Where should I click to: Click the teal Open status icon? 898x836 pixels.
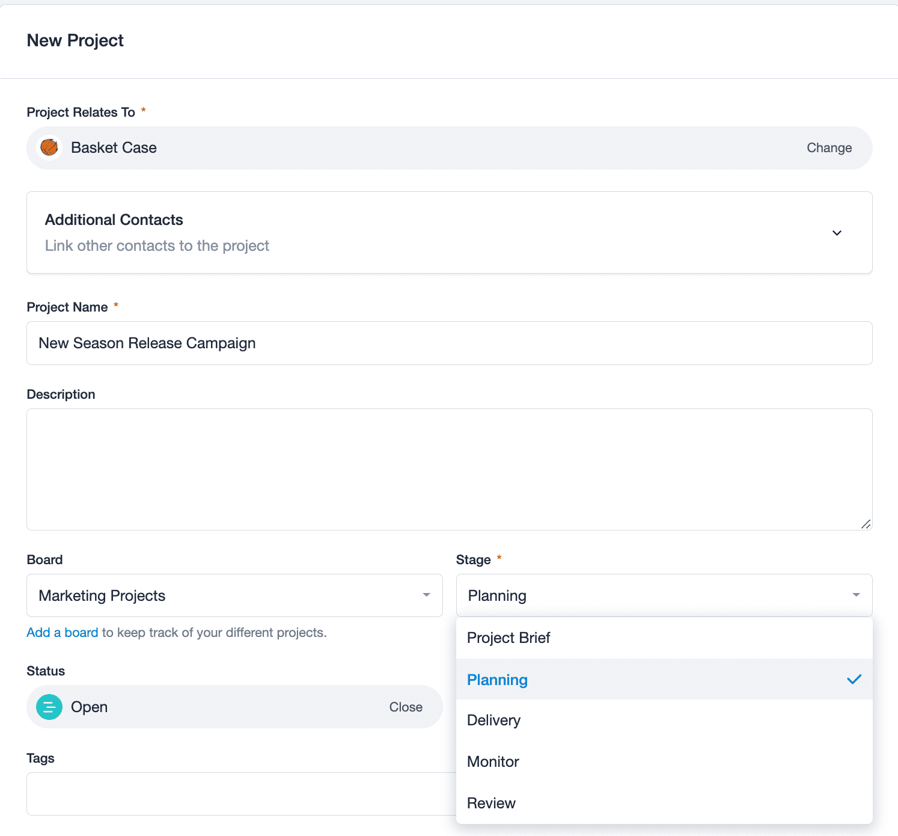click(49, 707)
